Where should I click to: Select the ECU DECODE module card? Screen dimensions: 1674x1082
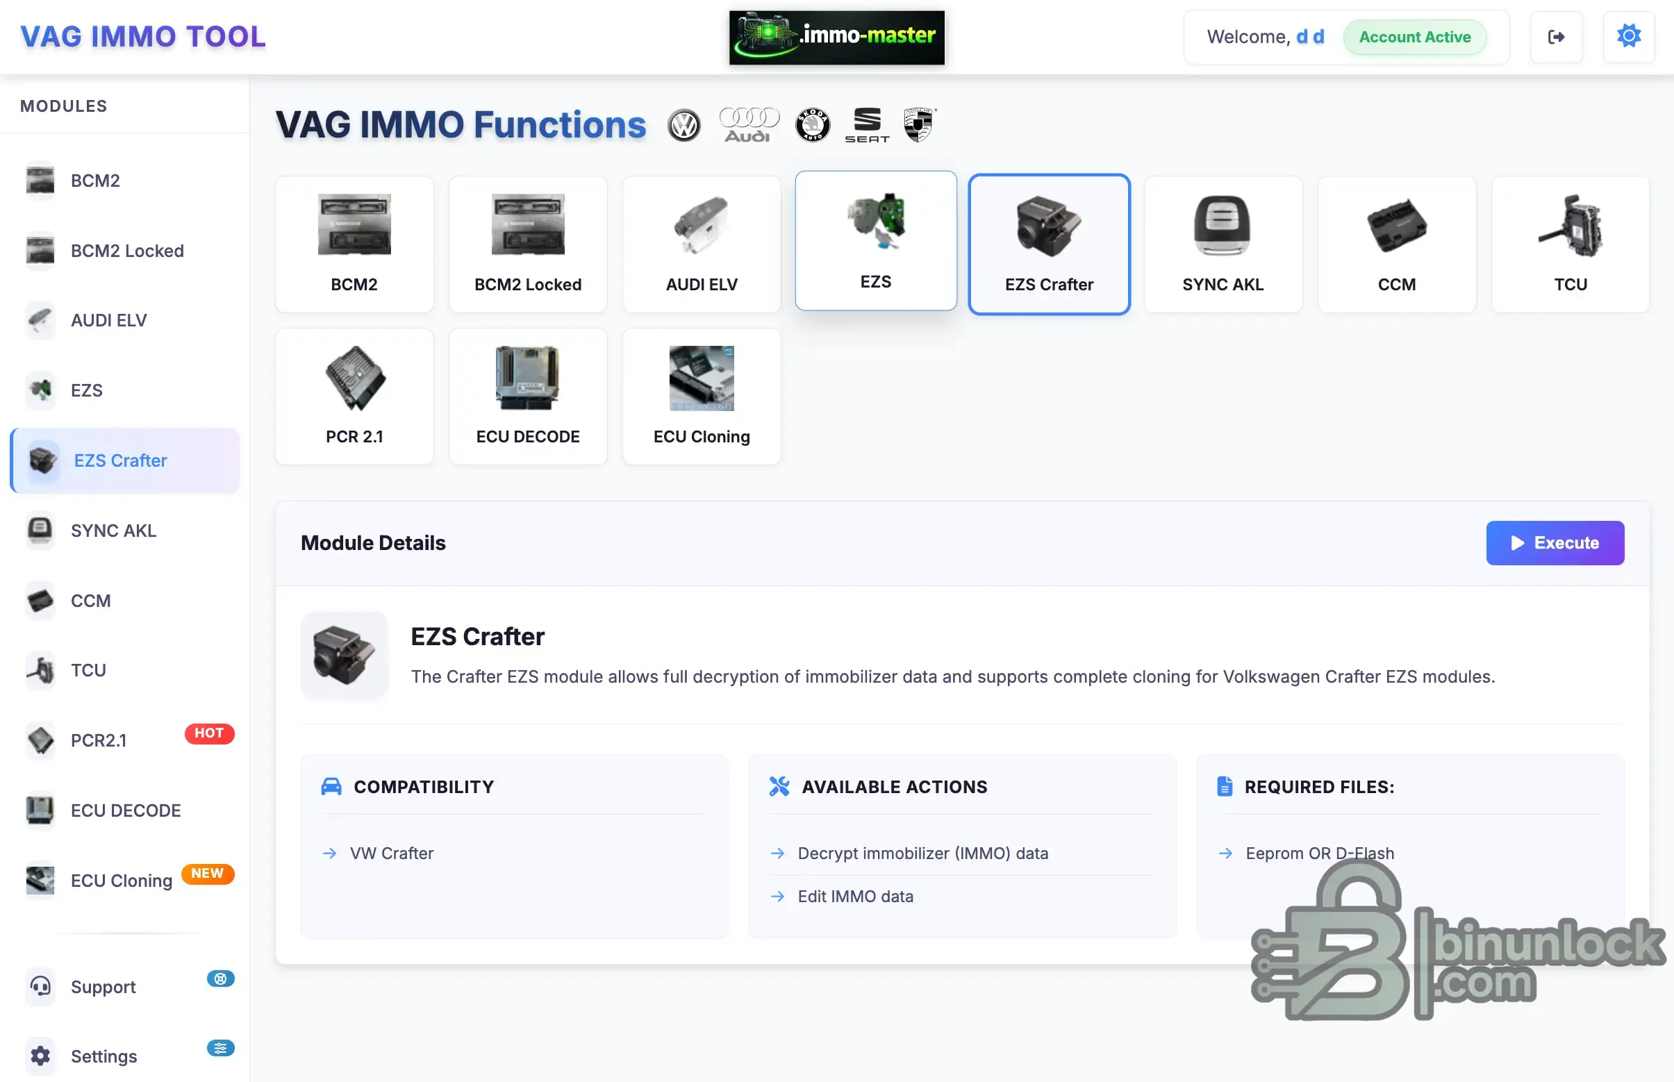point(527,397)
